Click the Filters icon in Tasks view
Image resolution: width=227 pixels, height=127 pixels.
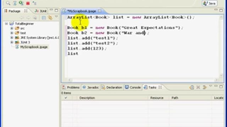tap(204, 87)
